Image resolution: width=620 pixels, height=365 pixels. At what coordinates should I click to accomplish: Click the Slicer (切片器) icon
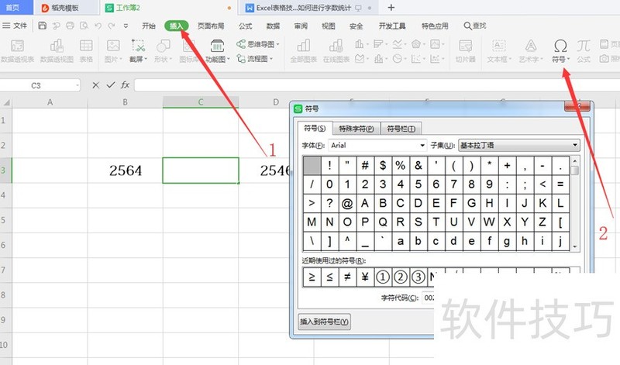click(465, 51)
